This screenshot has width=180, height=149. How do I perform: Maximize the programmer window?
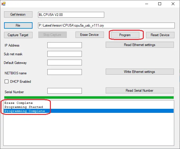coord(160,4)
